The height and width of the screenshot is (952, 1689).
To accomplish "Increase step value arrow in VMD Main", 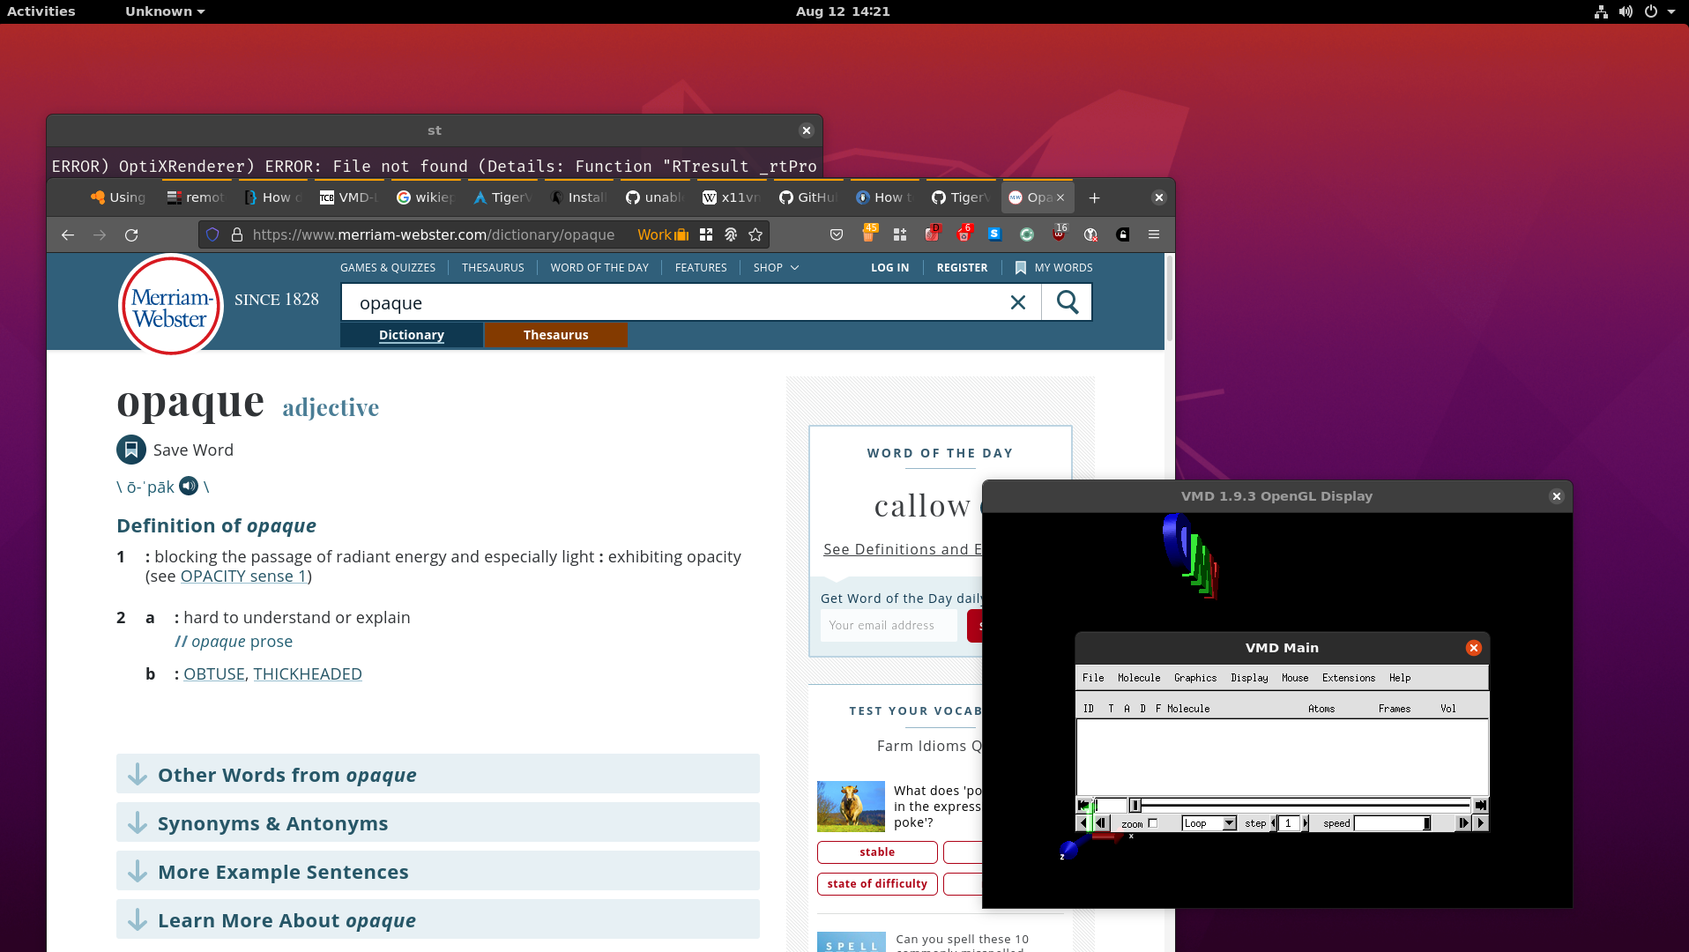I will point(1306,823).
